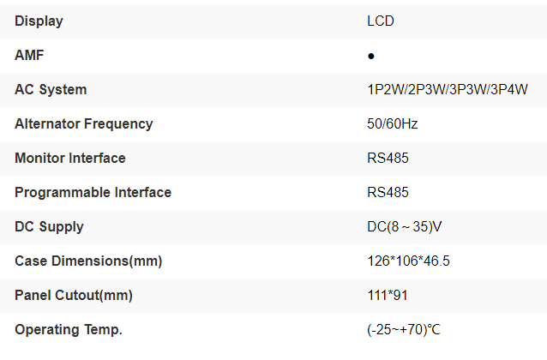
Task: Select the DC(8~35)V supply value
Action: [x=405, y=226]
